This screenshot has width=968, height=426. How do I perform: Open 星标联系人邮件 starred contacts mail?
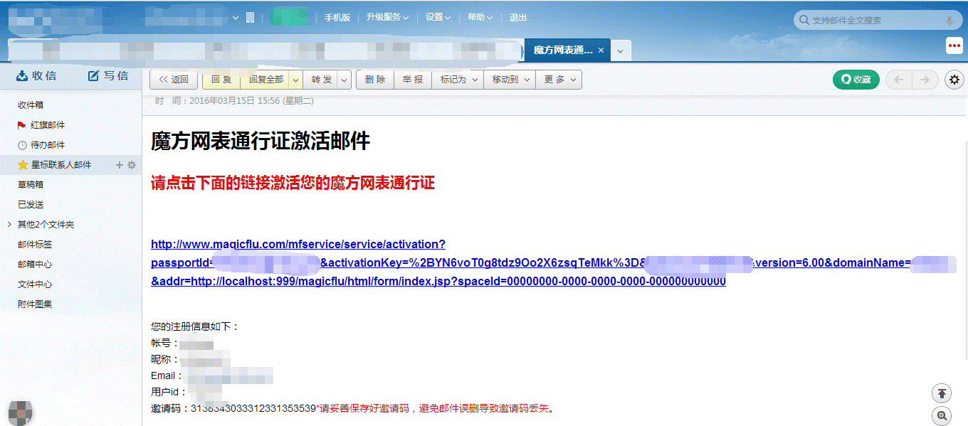click(61, 164)
